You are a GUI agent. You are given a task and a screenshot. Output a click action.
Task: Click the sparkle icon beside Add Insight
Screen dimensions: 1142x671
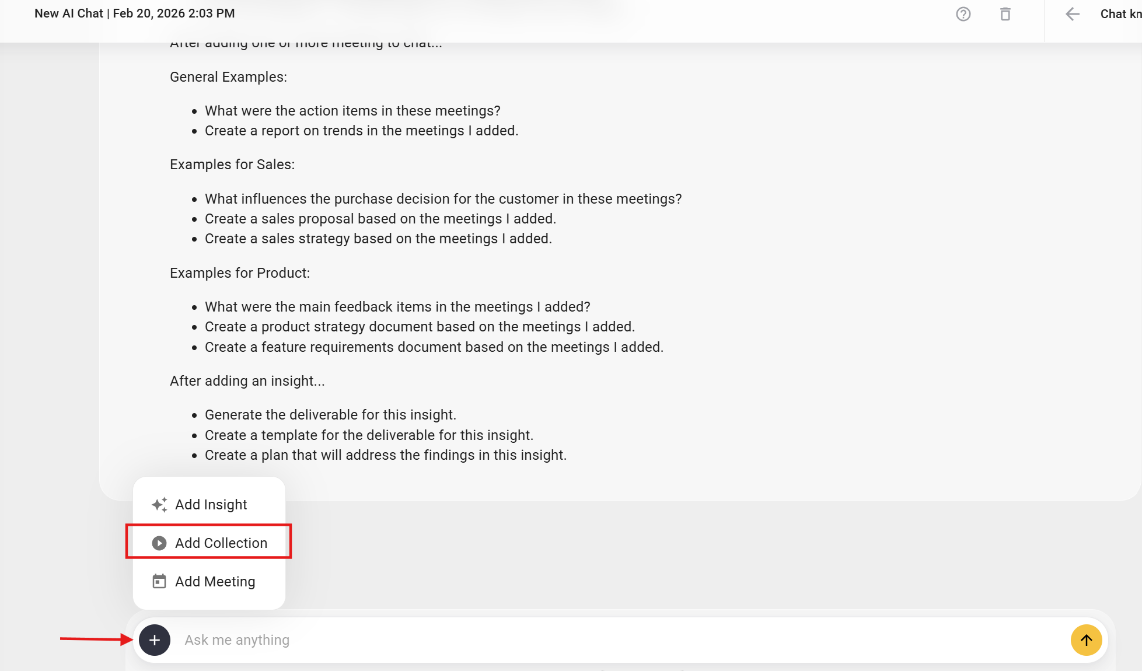[x=159, y=505]
